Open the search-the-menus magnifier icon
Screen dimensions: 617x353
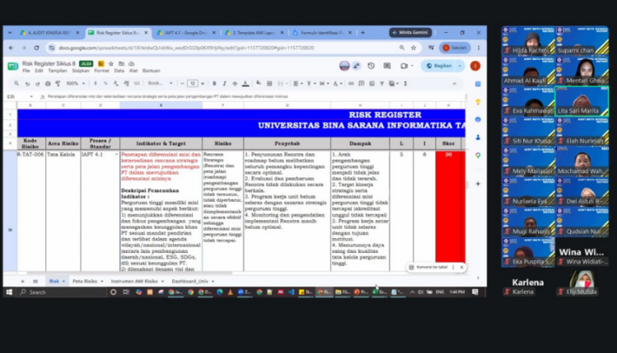coord(16,84)
